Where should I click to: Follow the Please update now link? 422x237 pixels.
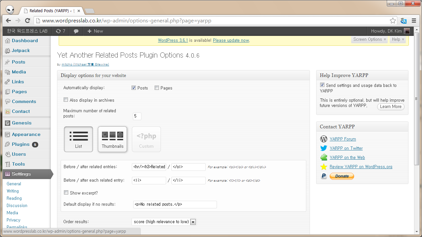231,40
